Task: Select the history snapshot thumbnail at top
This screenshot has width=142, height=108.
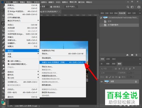Action: (x=105, y=18)
